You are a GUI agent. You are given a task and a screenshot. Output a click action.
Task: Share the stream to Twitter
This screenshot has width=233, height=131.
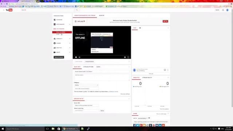click(x=138, y=125)
